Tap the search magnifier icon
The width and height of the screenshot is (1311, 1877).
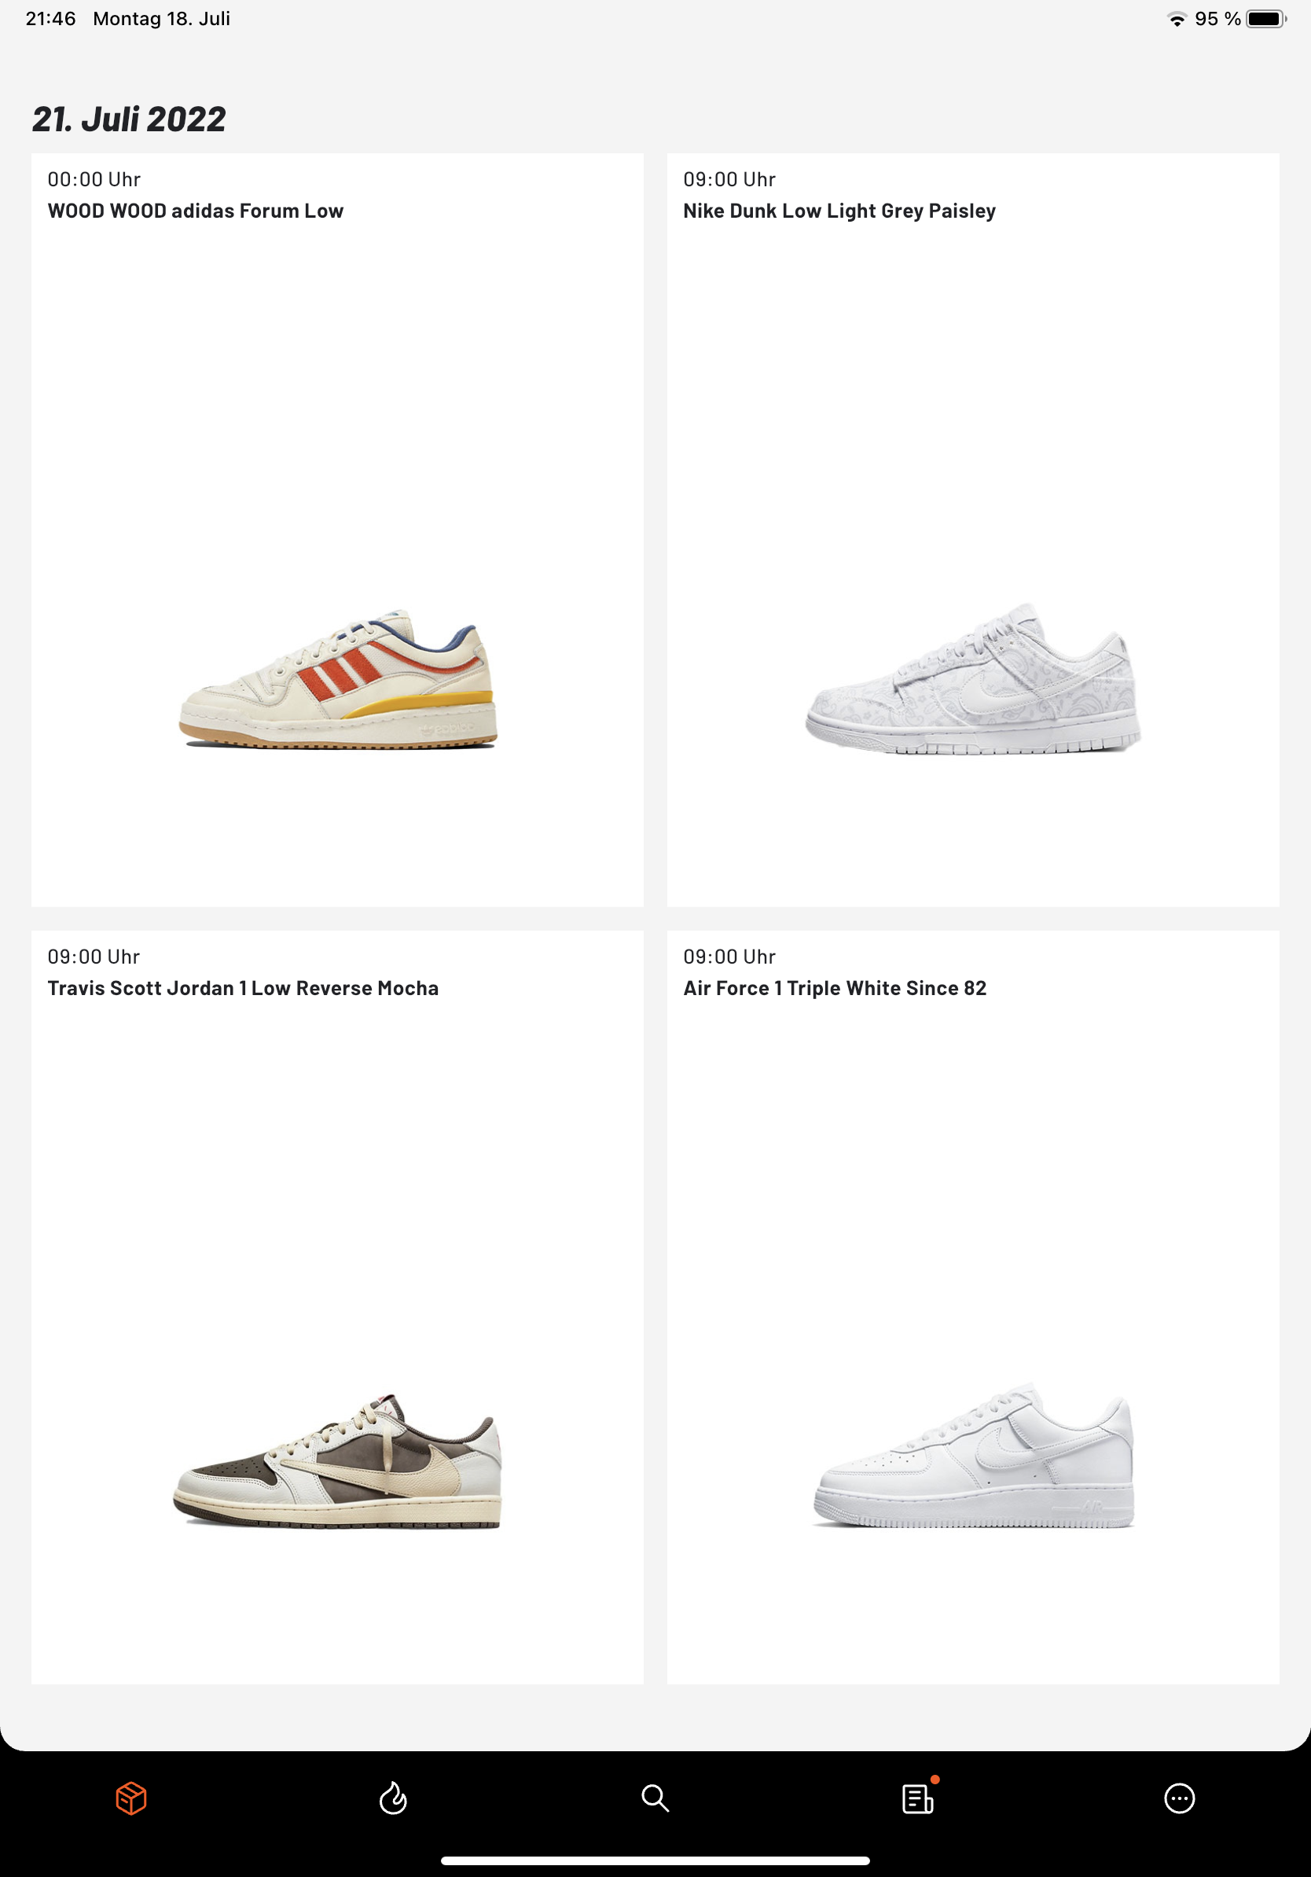pyautogui.click(x=655, y=1798)
